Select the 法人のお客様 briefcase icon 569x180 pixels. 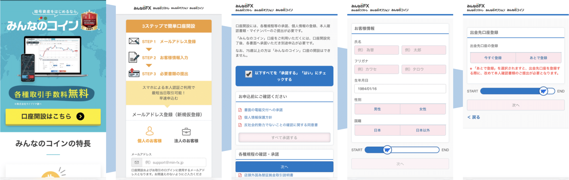[x=186, y=131]
